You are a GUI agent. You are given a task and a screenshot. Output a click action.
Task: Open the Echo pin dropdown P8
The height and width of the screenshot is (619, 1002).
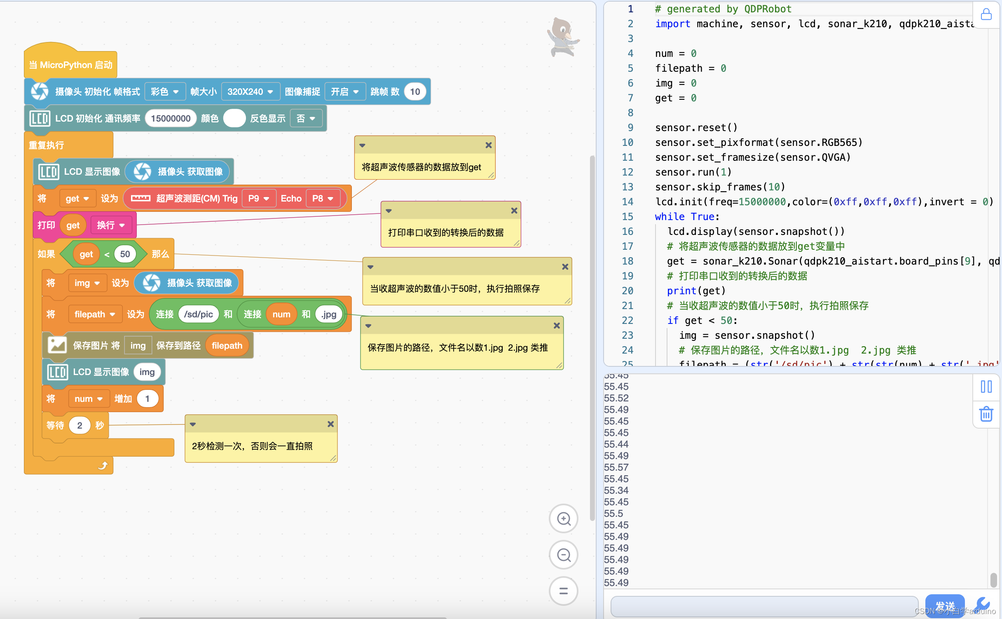[323, 199]
